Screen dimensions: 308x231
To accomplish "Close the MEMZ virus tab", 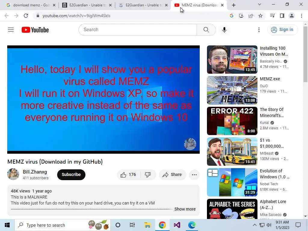I will (222, 5).
